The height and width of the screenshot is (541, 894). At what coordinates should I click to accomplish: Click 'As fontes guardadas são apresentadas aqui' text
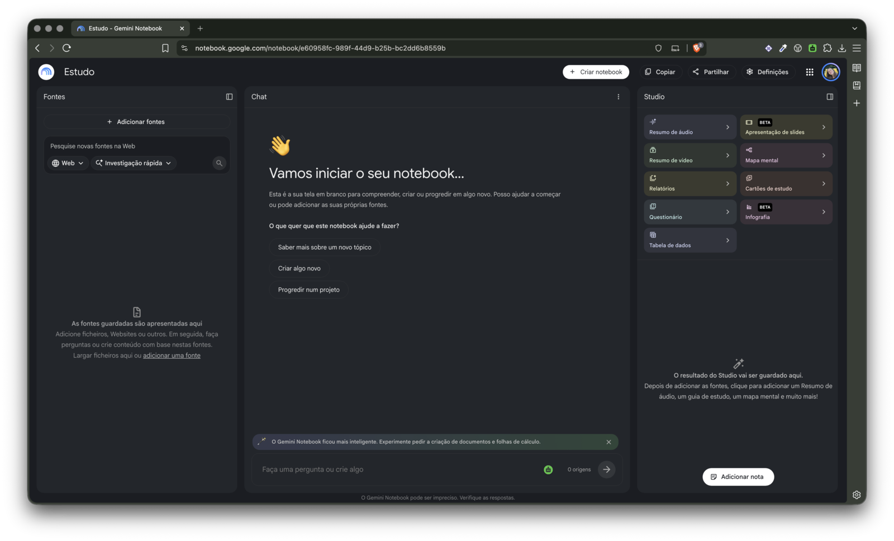click(x=137, y=324)
